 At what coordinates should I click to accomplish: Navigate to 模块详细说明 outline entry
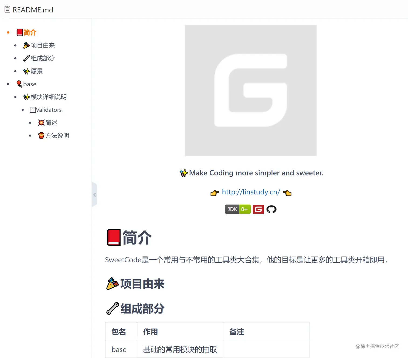[x=45, y=97]
